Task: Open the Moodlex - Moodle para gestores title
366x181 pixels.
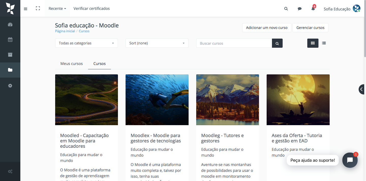Action: tap(156, 138)
